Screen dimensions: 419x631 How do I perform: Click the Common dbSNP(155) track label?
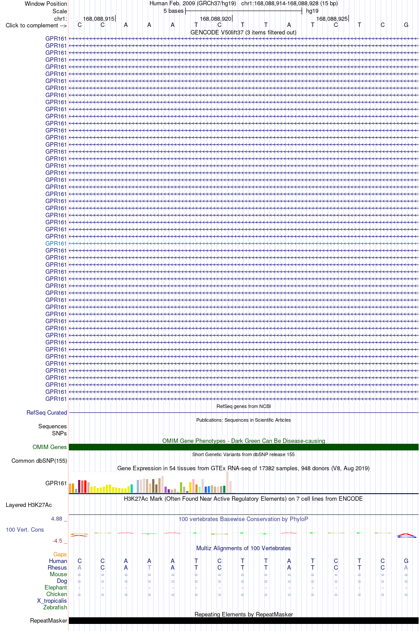(x=39, y=461)
